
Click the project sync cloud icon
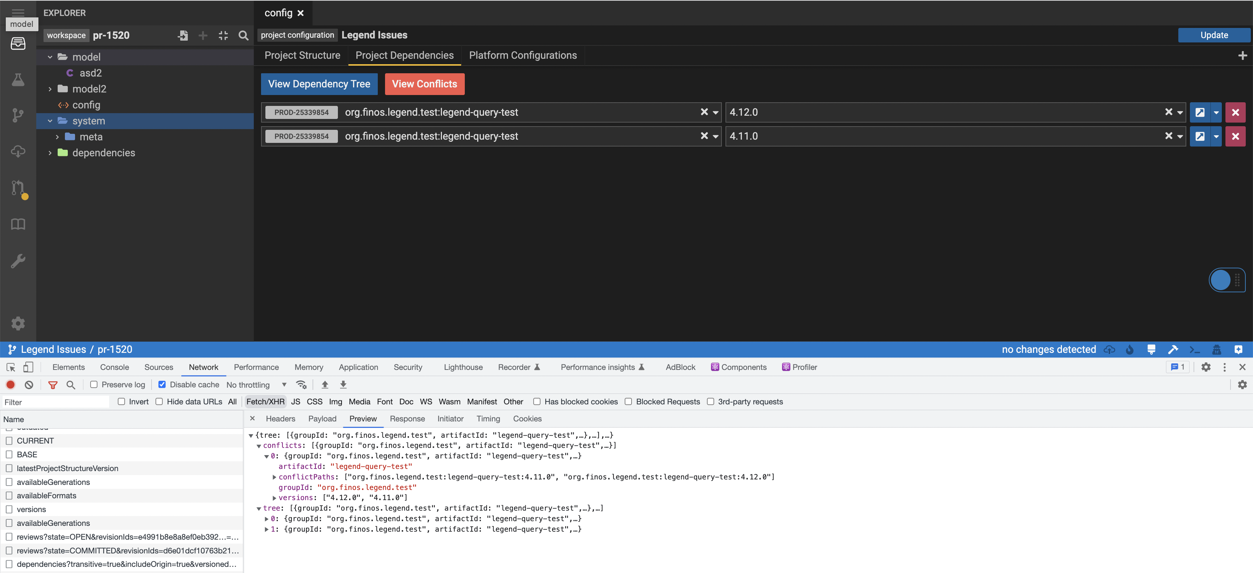18,151
